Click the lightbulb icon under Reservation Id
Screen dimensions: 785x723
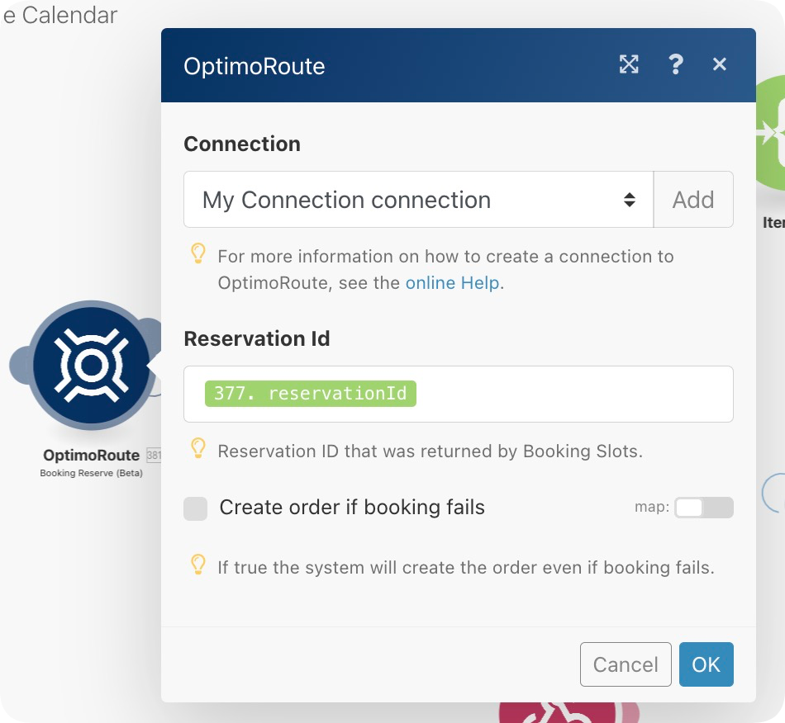198,448
